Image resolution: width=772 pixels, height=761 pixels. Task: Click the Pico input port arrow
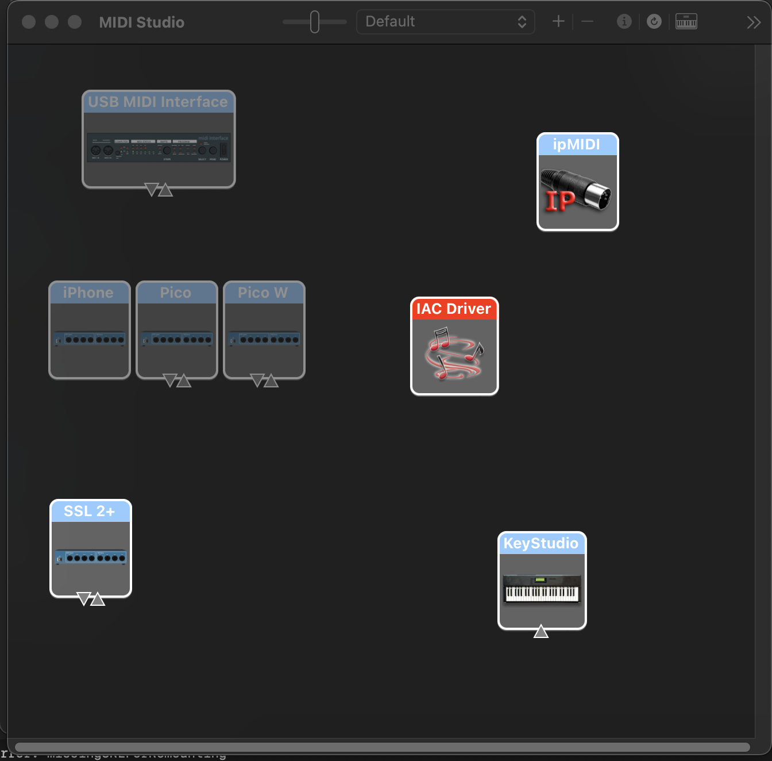coord(170,380)
